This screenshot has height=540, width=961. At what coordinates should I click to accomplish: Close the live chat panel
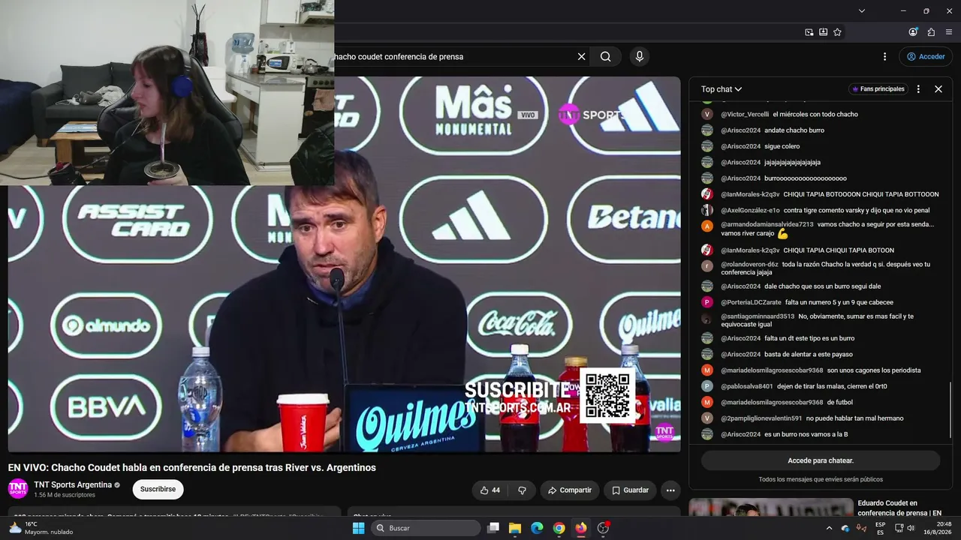pos(938,89)
